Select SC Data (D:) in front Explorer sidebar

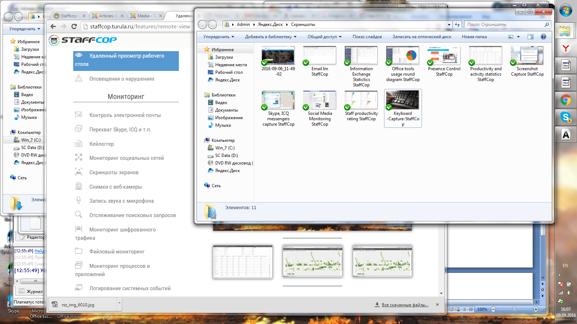click(x=226, y=156)
